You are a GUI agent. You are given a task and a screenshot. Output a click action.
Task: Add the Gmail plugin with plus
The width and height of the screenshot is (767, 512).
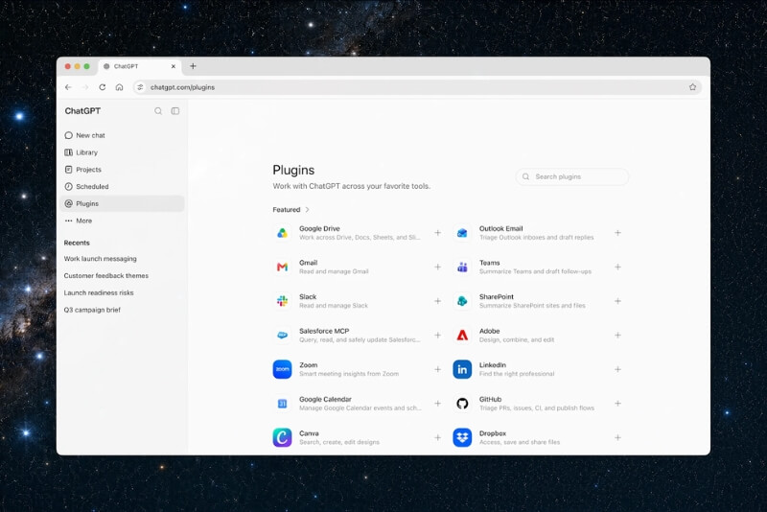click(x=438, y=267)
